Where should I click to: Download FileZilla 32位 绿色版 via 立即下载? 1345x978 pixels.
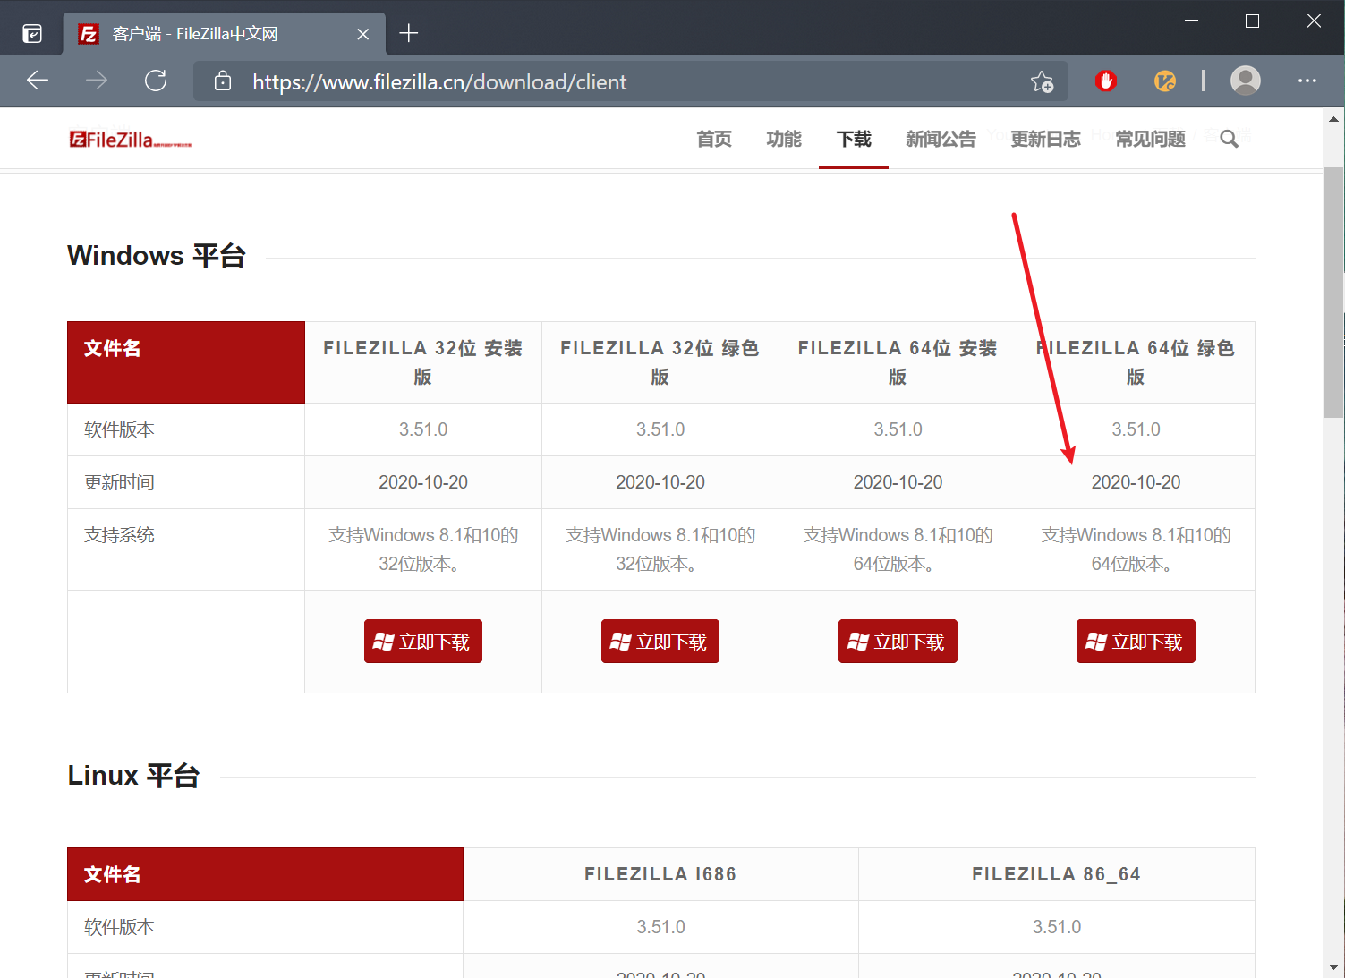tap(660, 641)
